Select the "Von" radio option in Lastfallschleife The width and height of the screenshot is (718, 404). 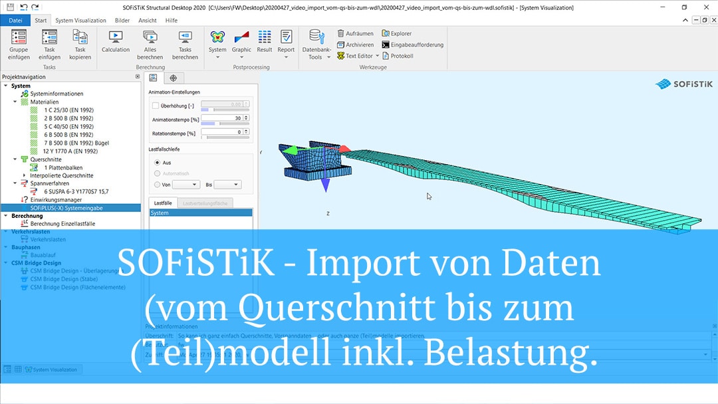[158, 184]
